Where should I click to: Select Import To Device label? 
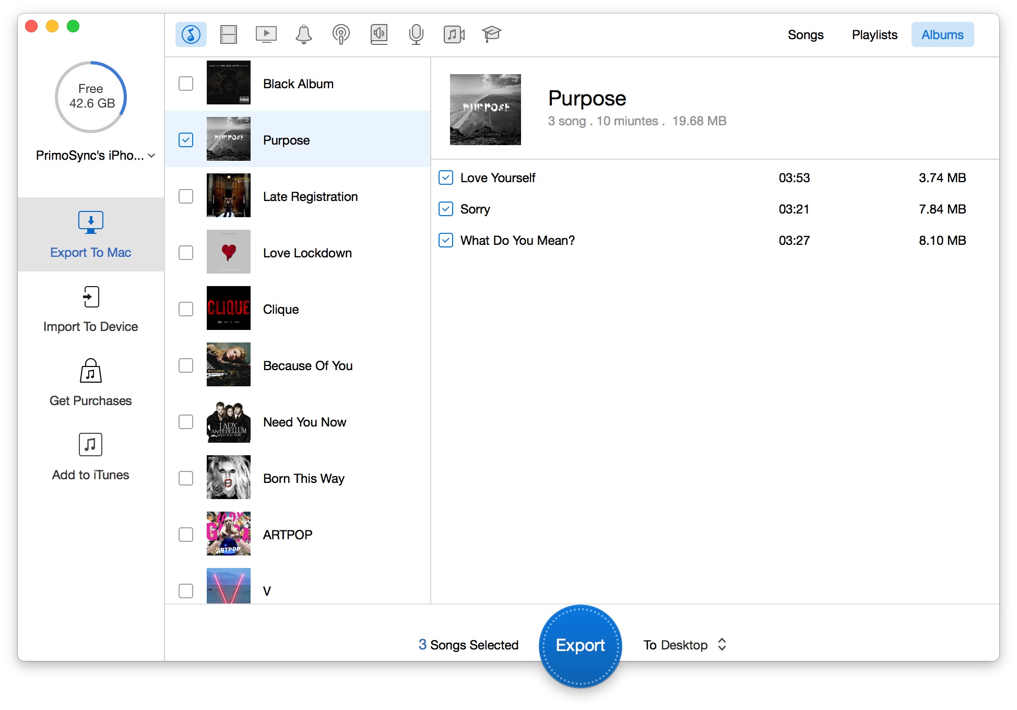click(x=91, y=327)
